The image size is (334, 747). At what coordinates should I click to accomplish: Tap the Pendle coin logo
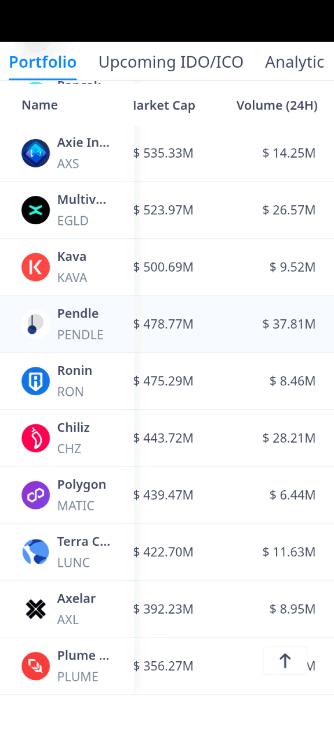36,324
